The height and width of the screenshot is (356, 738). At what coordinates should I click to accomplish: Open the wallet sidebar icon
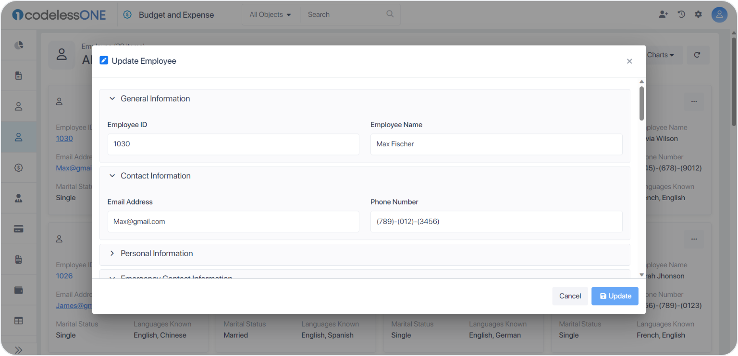click(x=19, y=290)
